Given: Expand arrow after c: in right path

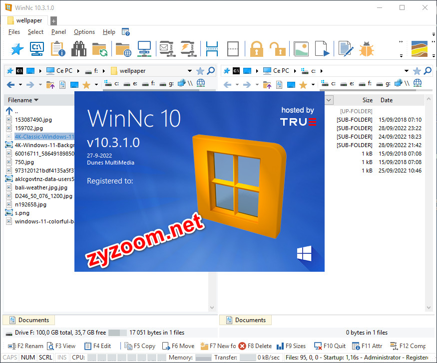Looking at the screenshot, I should (322, 71).
